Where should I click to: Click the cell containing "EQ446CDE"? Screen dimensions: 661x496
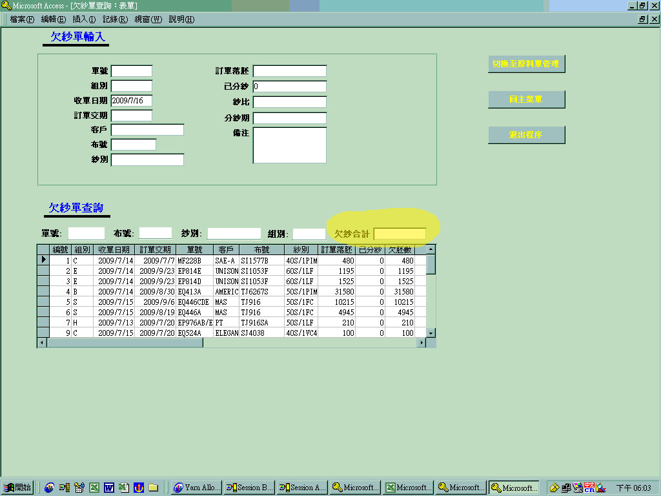[x=195, y=302]
